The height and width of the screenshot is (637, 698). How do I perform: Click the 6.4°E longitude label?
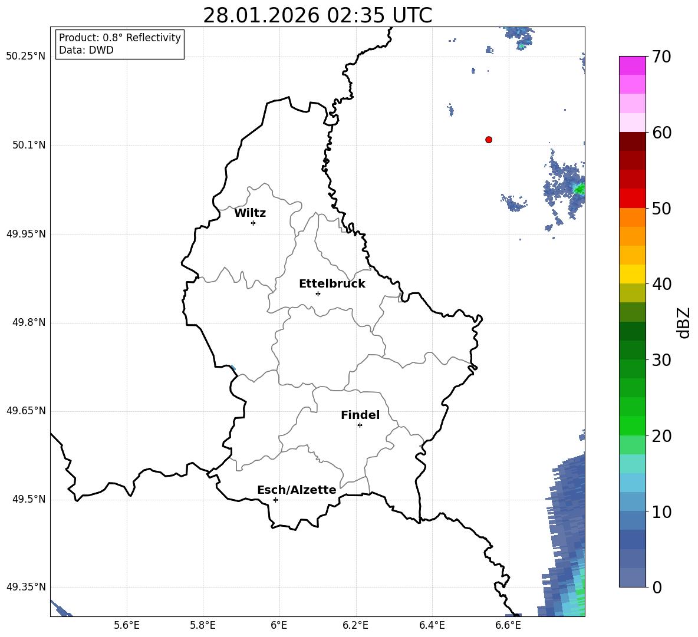click(x=432, y=625)
